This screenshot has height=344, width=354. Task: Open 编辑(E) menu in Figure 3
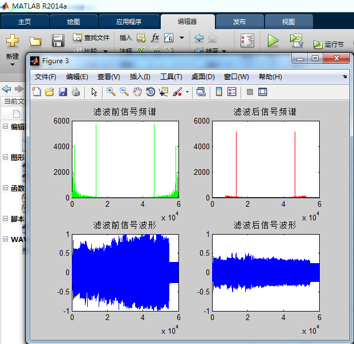click(77, 77)
